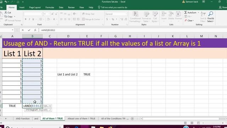Increase font size with large A icon
Image resolution: width=227 pixels, height=128 pixels.
(52, 14)
